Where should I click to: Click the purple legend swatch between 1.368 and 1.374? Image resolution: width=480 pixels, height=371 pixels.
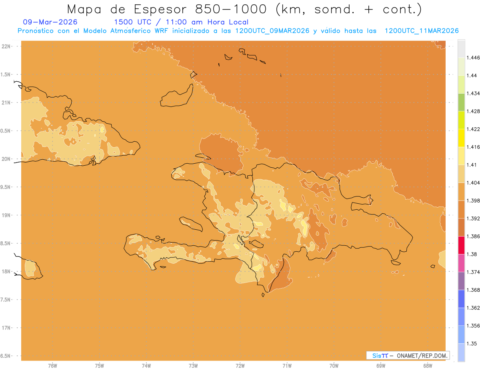[461, 281]
